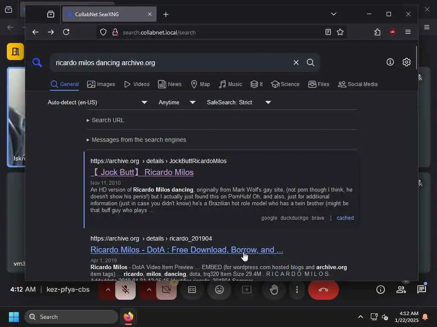The image size is (437, 327).
Task: Click the present screen button
Action: tap(247, 290)
